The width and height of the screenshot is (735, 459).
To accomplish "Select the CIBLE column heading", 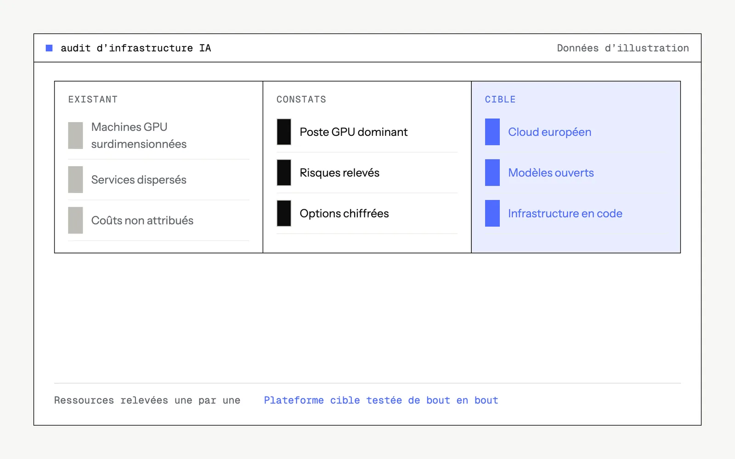I will click(500, 99).
